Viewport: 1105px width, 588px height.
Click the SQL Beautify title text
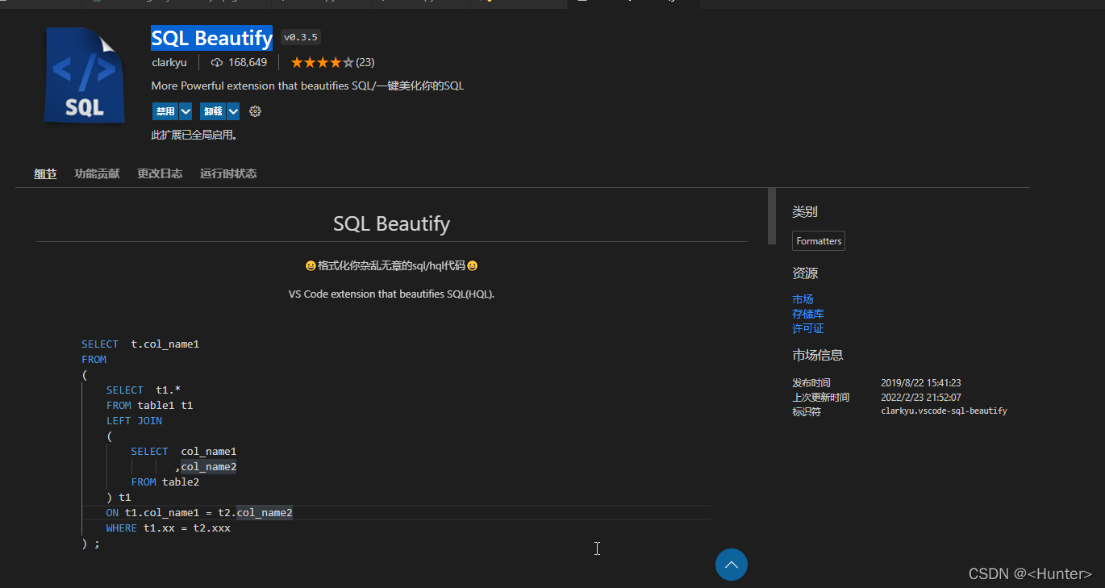212,38
